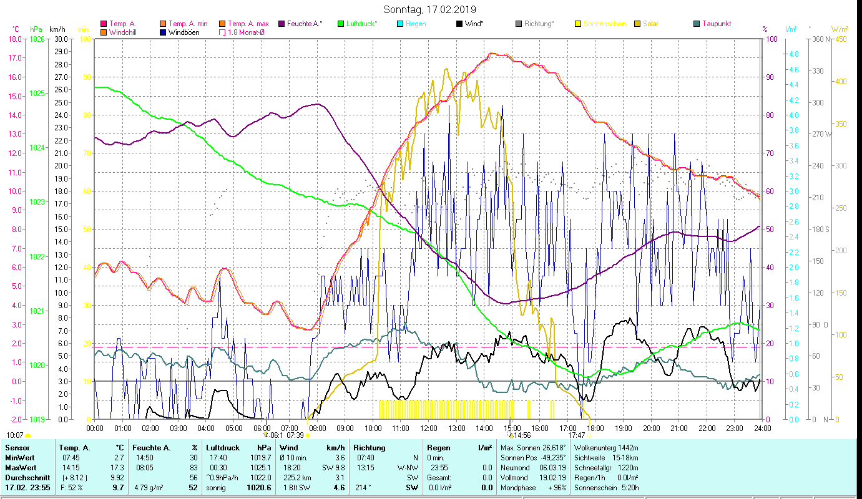Click the 18:00 time axis label

(595, 429)
